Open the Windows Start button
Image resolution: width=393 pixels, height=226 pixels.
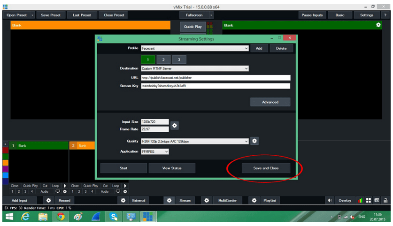pyautogui.click(x=9, y=217)
